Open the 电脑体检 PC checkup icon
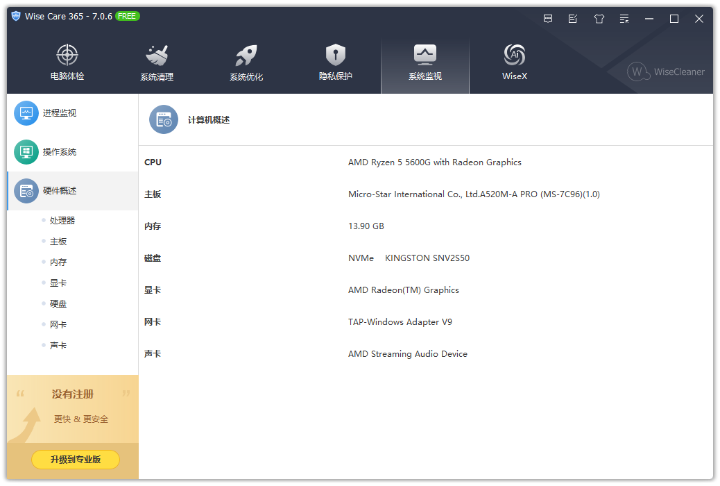Screen dimensions: 720x486 67,56
